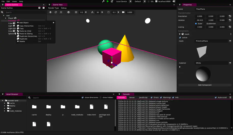Enable the SSL checkbox
233x135 pixels.
coord(149,2)
